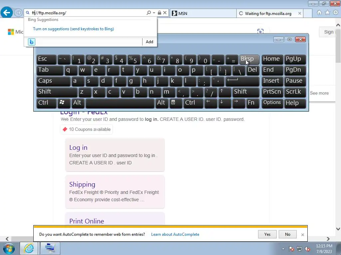341x255 pixels.
Task: Select the Waiting for ftp.mozilla.org tab
Action: 267,13
